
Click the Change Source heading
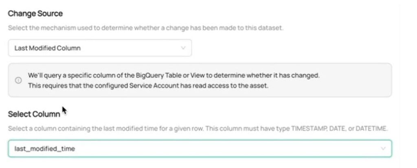tap(35, 13)
